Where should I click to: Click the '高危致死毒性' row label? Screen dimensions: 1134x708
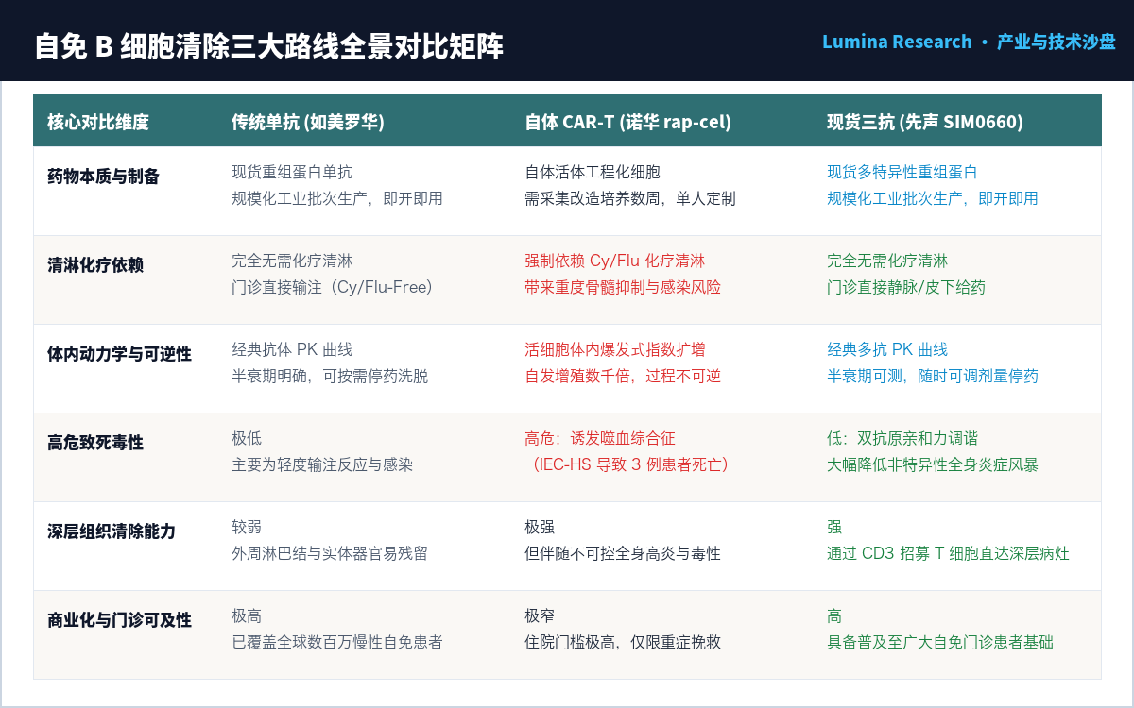pyautogui.click(x=95, y=443)
